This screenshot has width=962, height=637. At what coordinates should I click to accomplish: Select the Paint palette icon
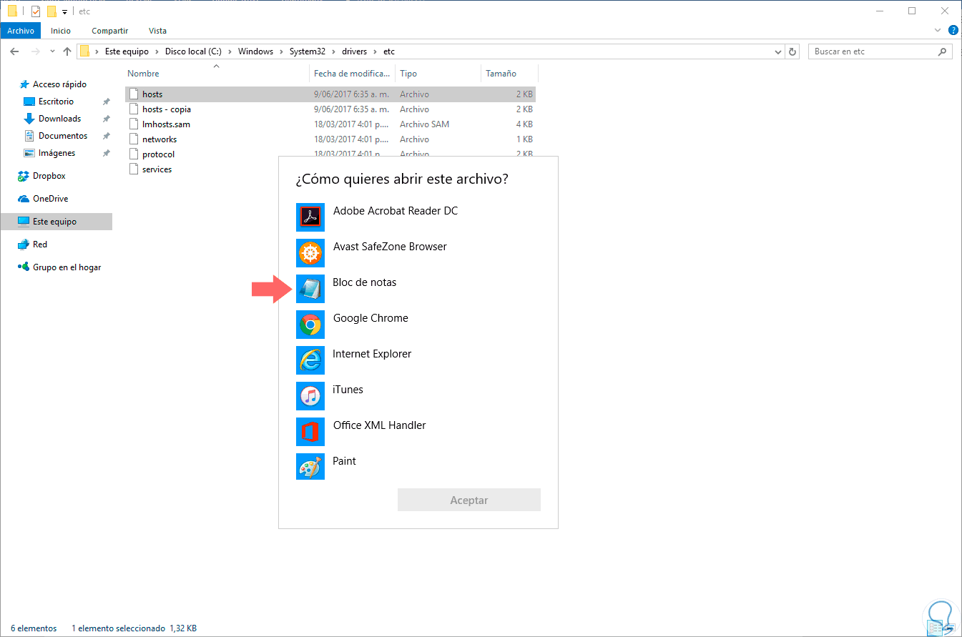click(x=310, y=468)
